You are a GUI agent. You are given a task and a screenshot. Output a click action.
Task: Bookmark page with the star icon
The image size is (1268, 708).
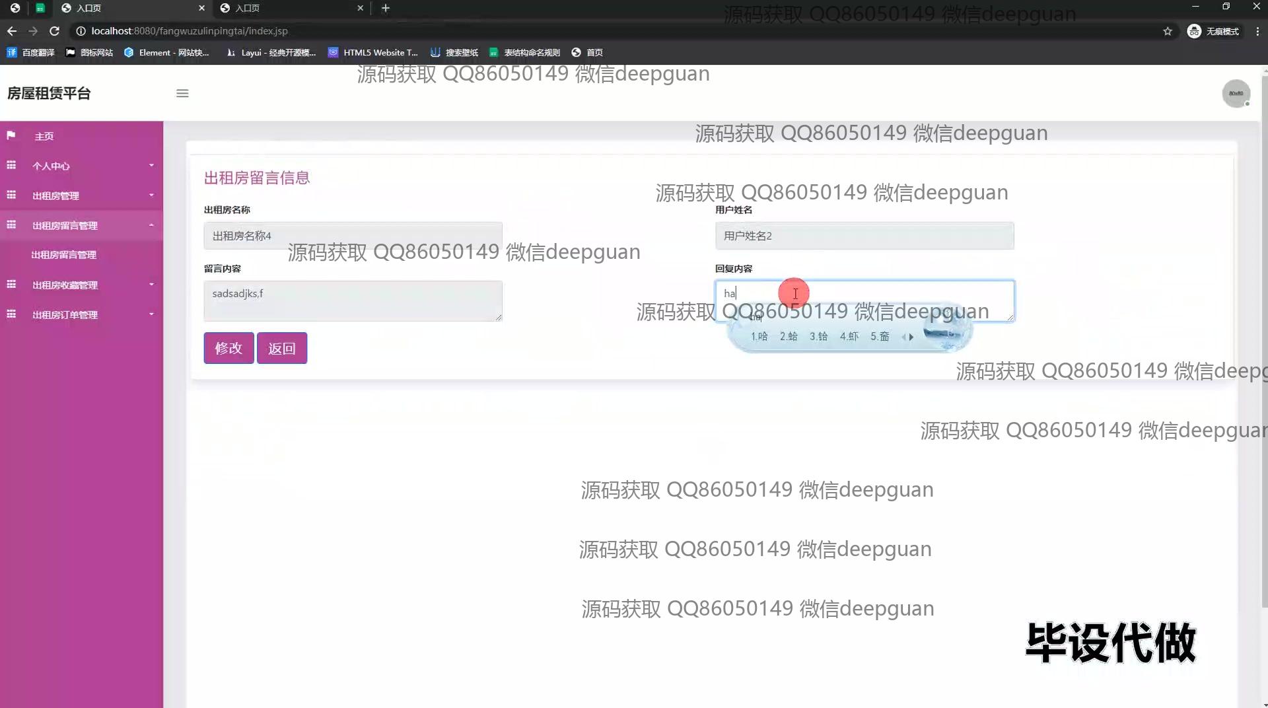pyautogui.click(x=1168, y=31)
